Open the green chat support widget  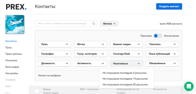[x=189, y=86]
